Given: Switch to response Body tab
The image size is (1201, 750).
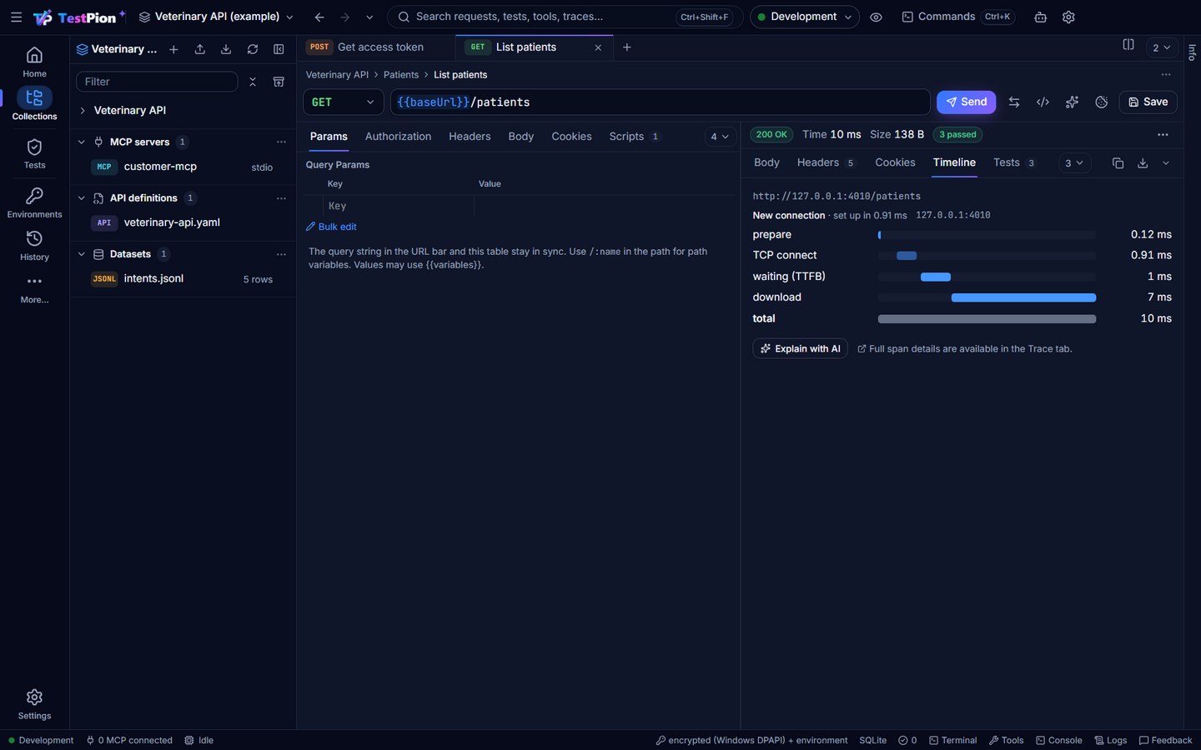Looking at the screenshot, I should pos(766,162).
